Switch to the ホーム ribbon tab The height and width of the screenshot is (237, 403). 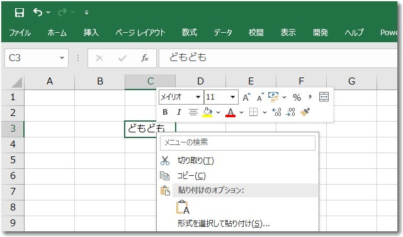57,33
